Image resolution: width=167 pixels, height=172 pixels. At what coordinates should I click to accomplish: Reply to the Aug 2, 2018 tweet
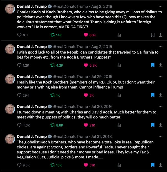[19, 35]
